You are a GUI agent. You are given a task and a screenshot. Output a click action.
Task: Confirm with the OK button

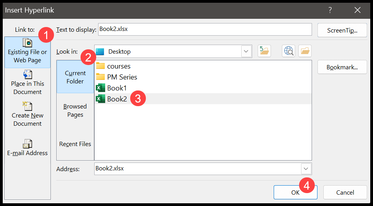[296, 192]
